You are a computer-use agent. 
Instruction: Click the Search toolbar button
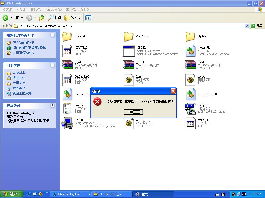[55, 18]
